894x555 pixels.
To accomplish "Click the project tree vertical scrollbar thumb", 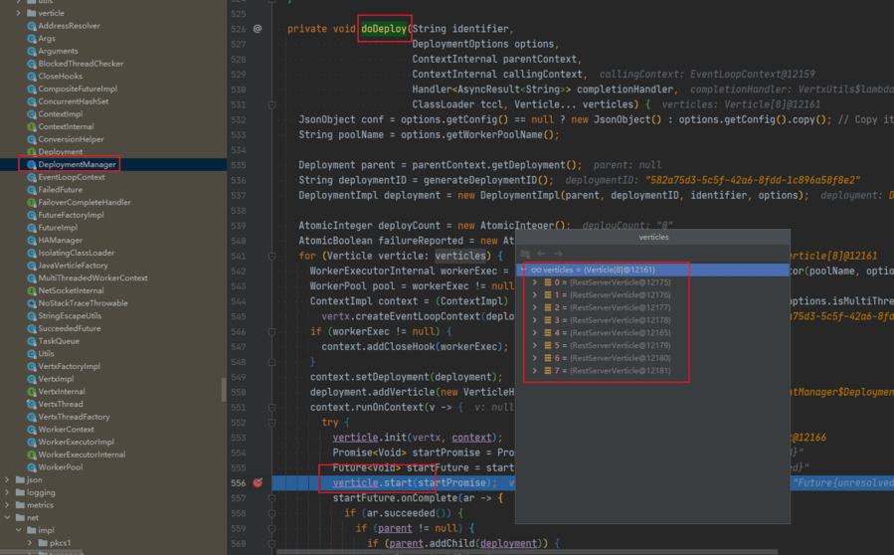I will pos(224,389).
